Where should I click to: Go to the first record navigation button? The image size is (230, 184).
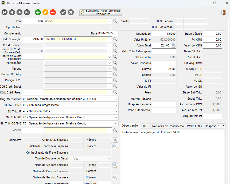click(4, 12)
